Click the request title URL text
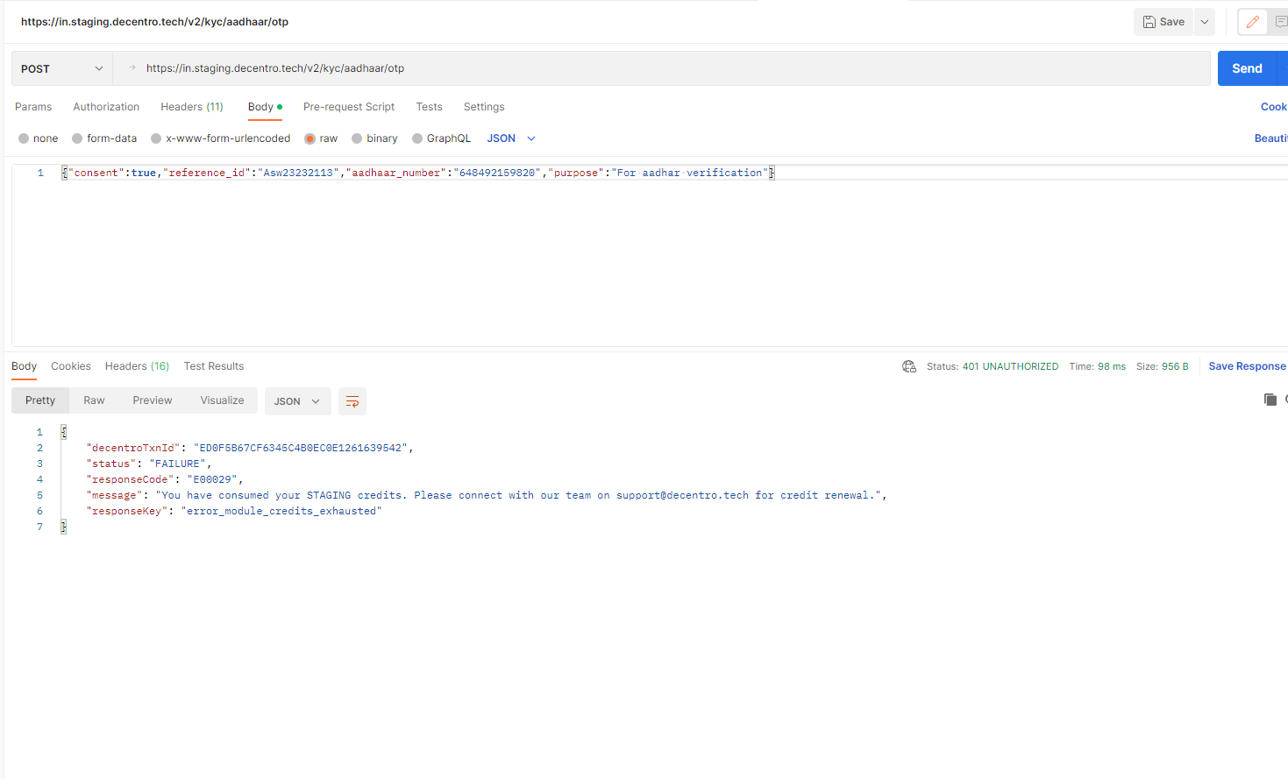 pos(154,22)
